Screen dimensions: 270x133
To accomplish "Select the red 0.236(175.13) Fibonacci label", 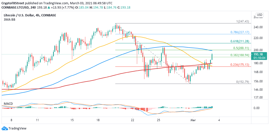I will [x=239, y=64].
